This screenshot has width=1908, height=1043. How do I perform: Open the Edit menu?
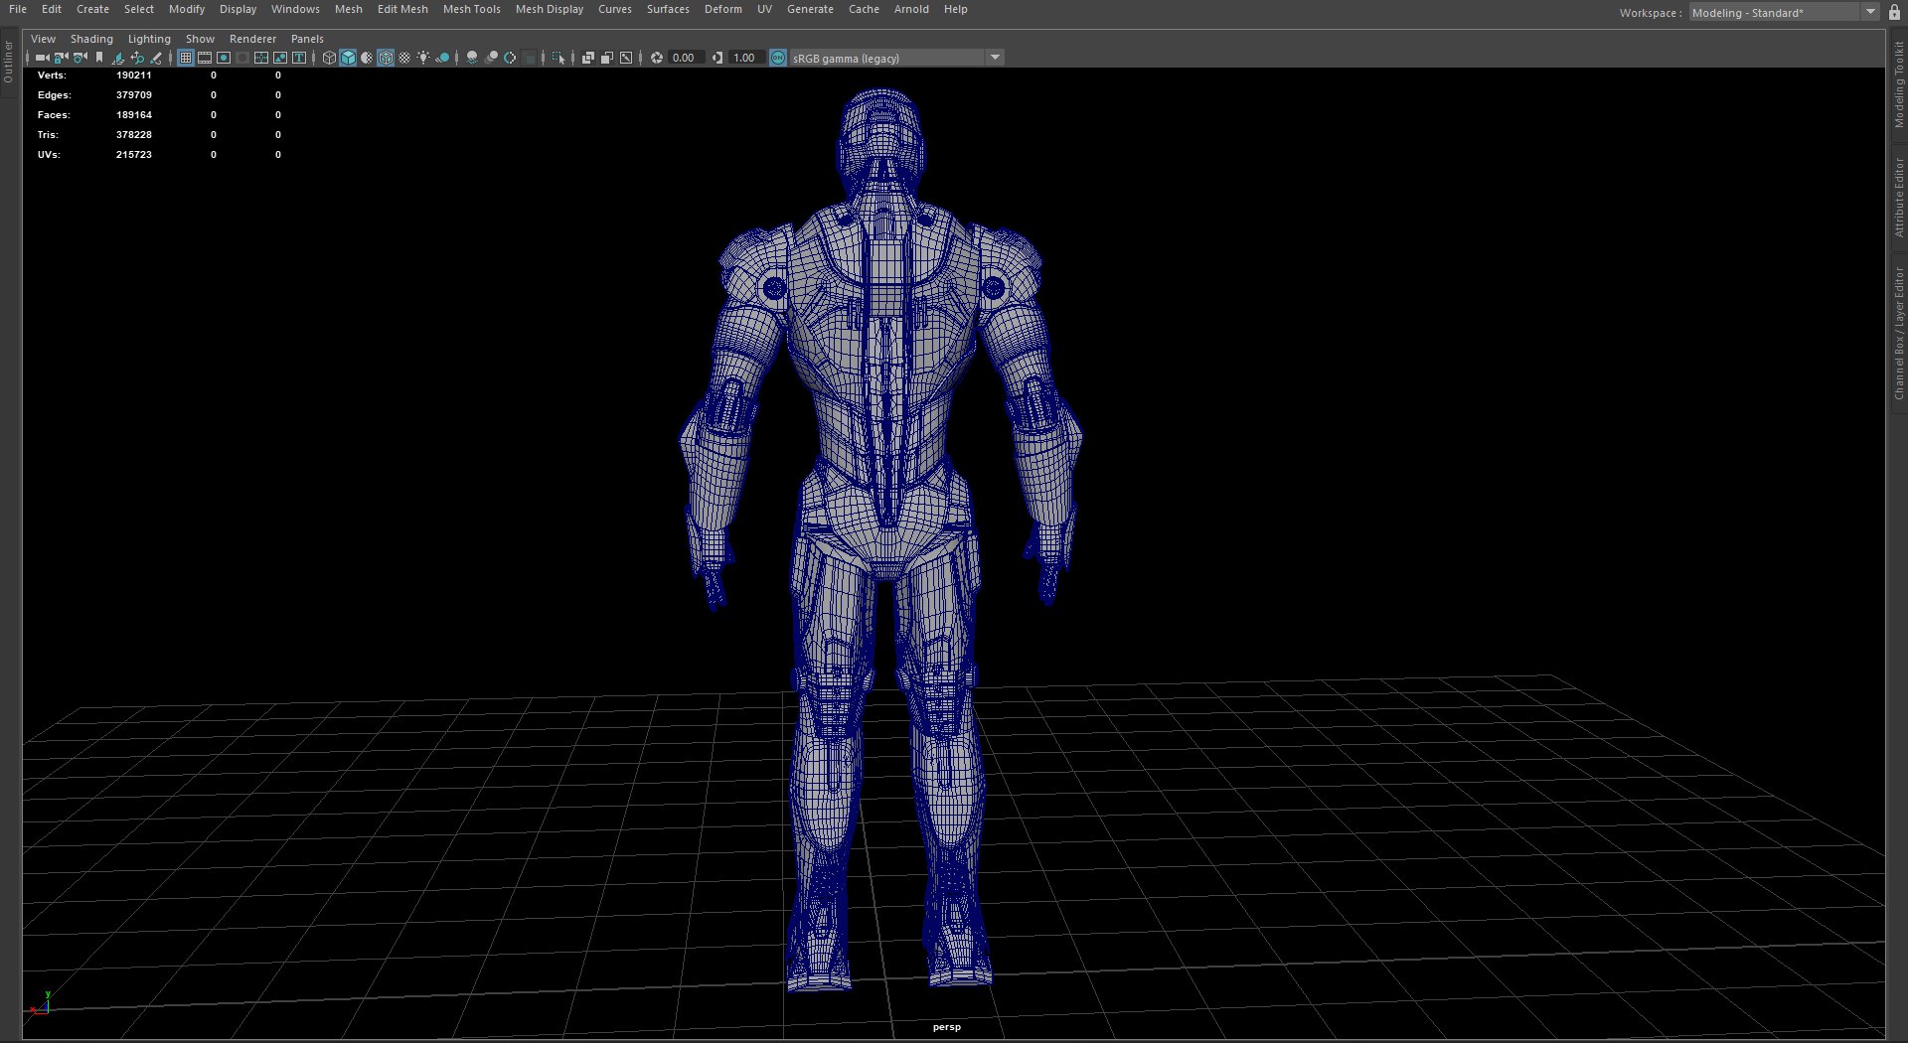click(x=52, y=9)
